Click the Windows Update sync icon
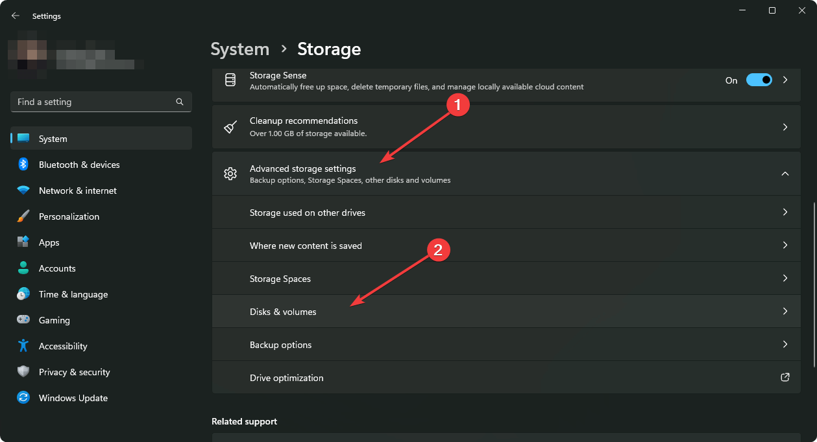 [x=23, y=398]
